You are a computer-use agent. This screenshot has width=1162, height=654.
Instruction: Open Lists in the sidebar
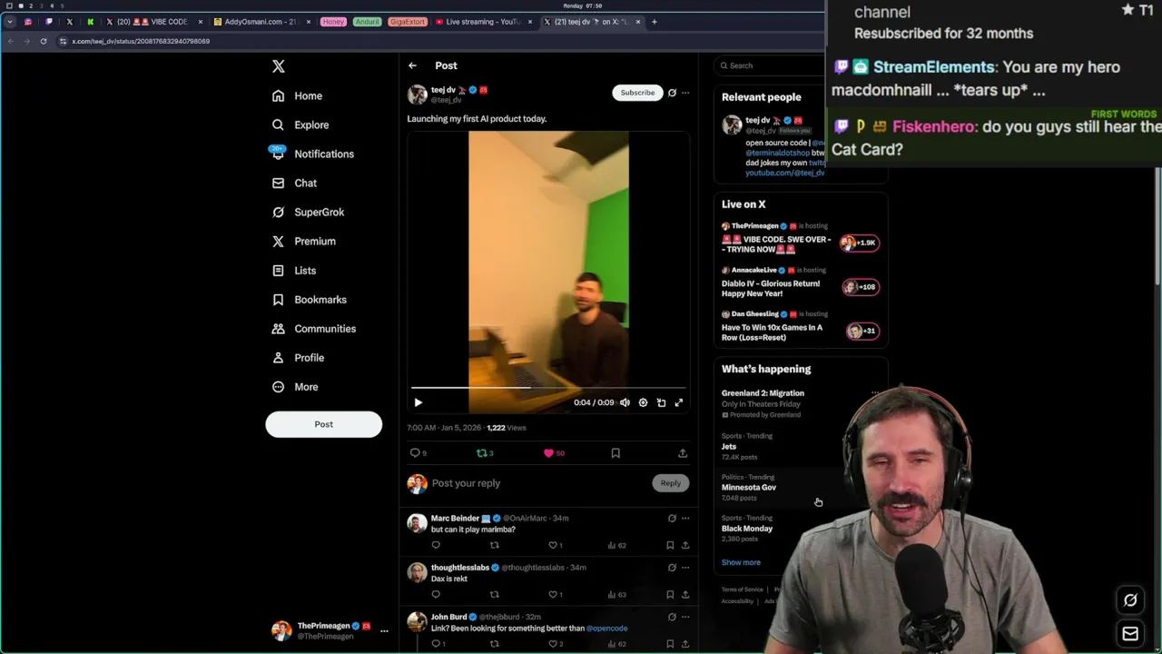293,270
